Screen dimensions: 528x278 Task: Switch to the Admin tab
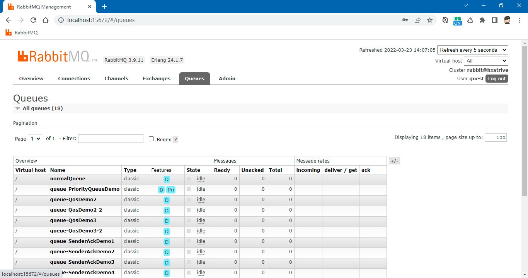tap(227, 78)
